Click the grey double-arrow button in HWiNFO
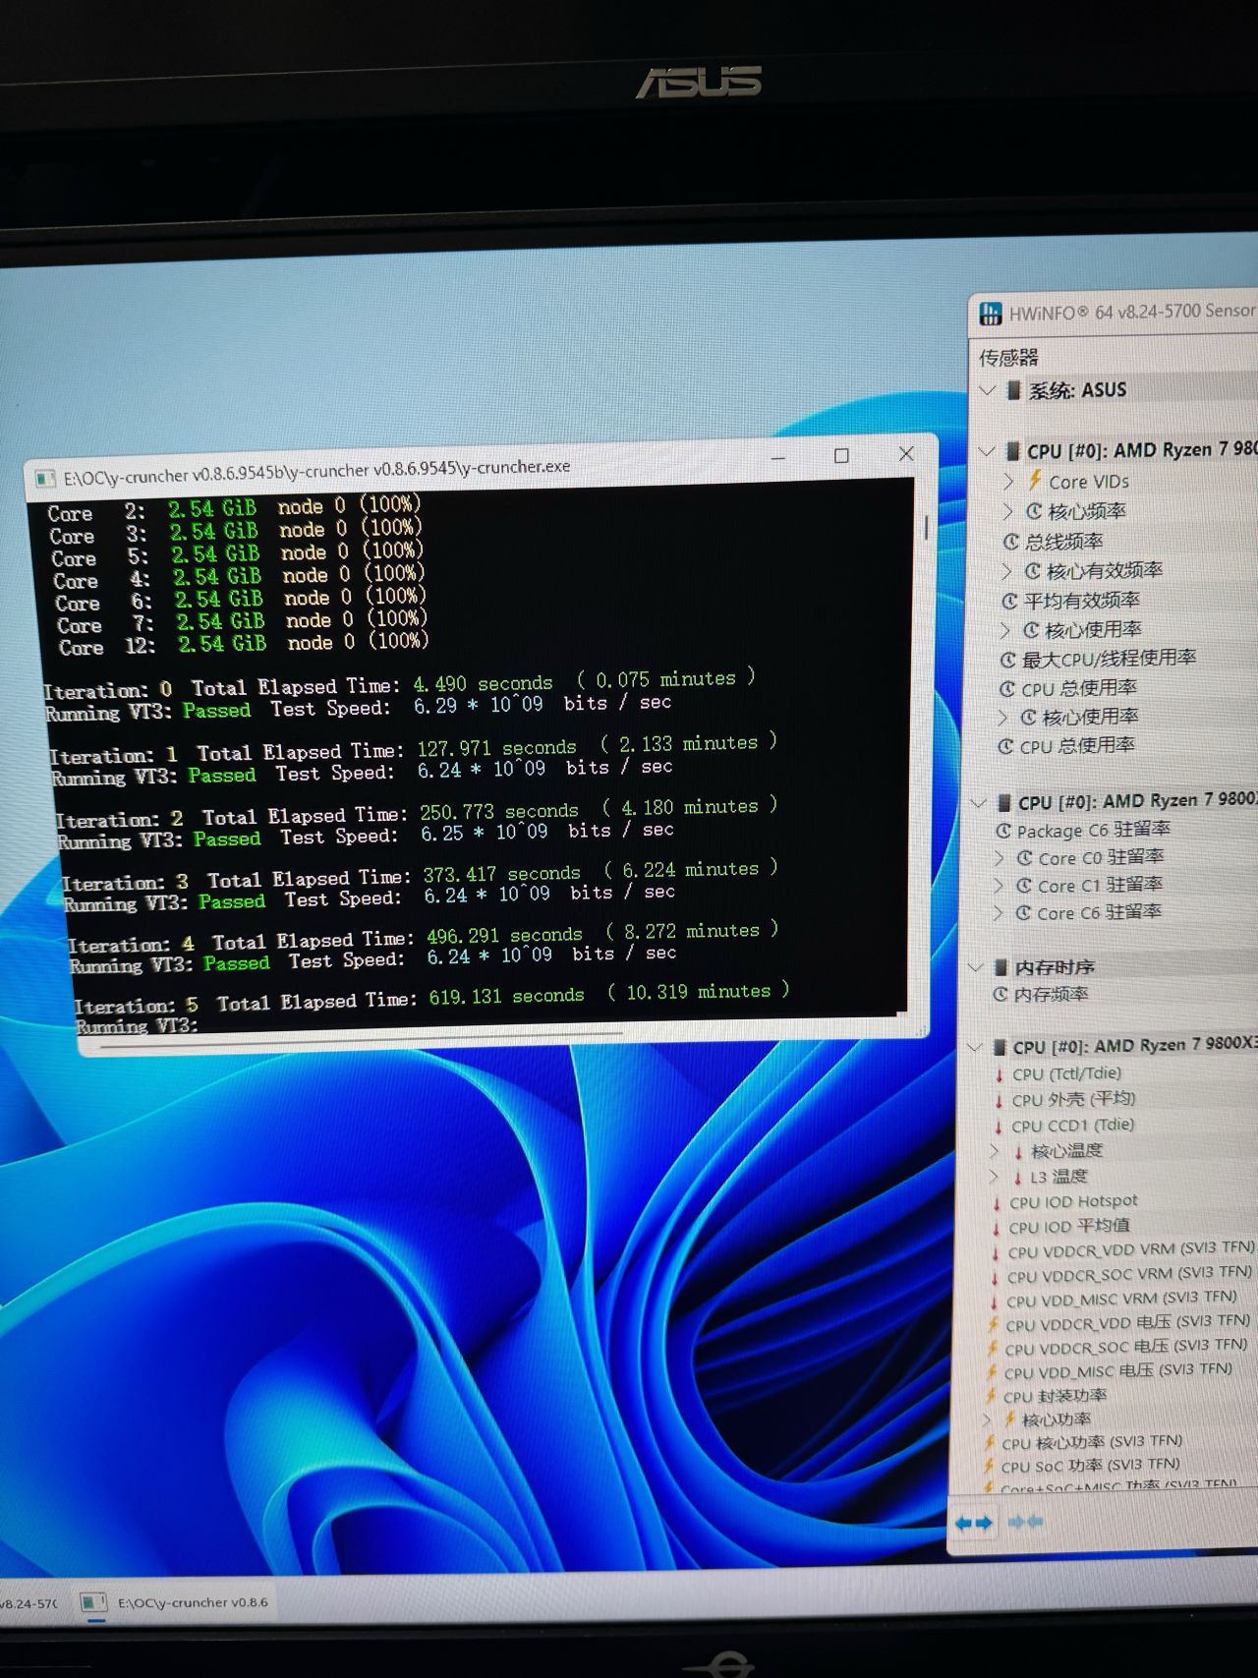This screenshot has height=1678, width=1258. tap(1025, 1522)
